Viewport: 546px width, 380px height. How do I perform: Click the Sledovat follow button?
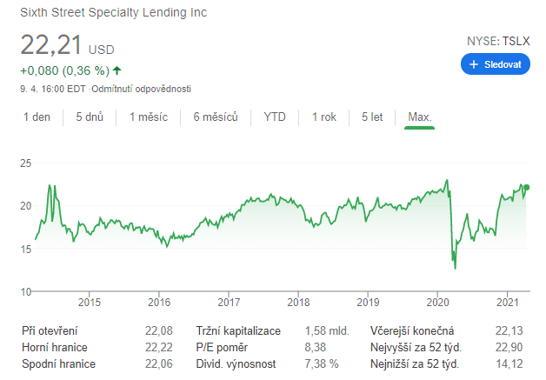[495, 64]
